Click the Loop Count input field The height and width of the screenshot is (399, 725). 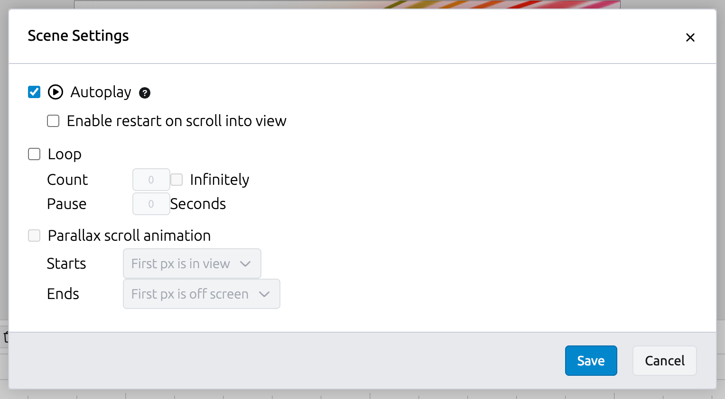pos(151,180)
